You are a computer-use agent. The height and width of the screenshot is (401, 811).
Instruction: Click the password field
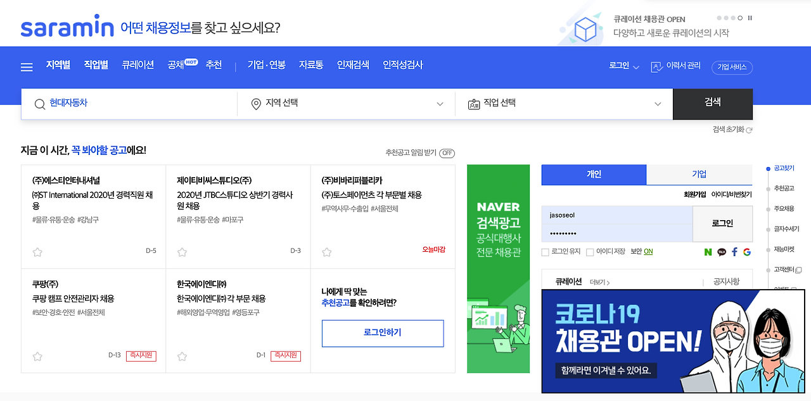pos(617,233)
